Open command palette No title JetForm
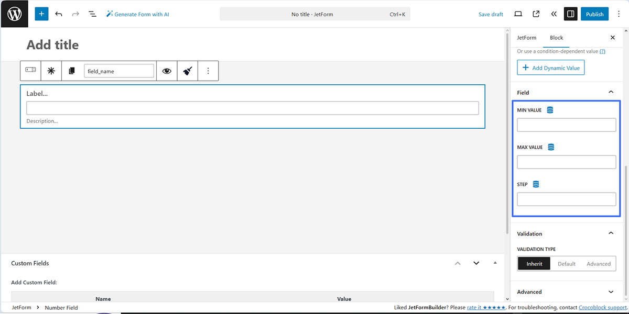 [x=314, y=14]
